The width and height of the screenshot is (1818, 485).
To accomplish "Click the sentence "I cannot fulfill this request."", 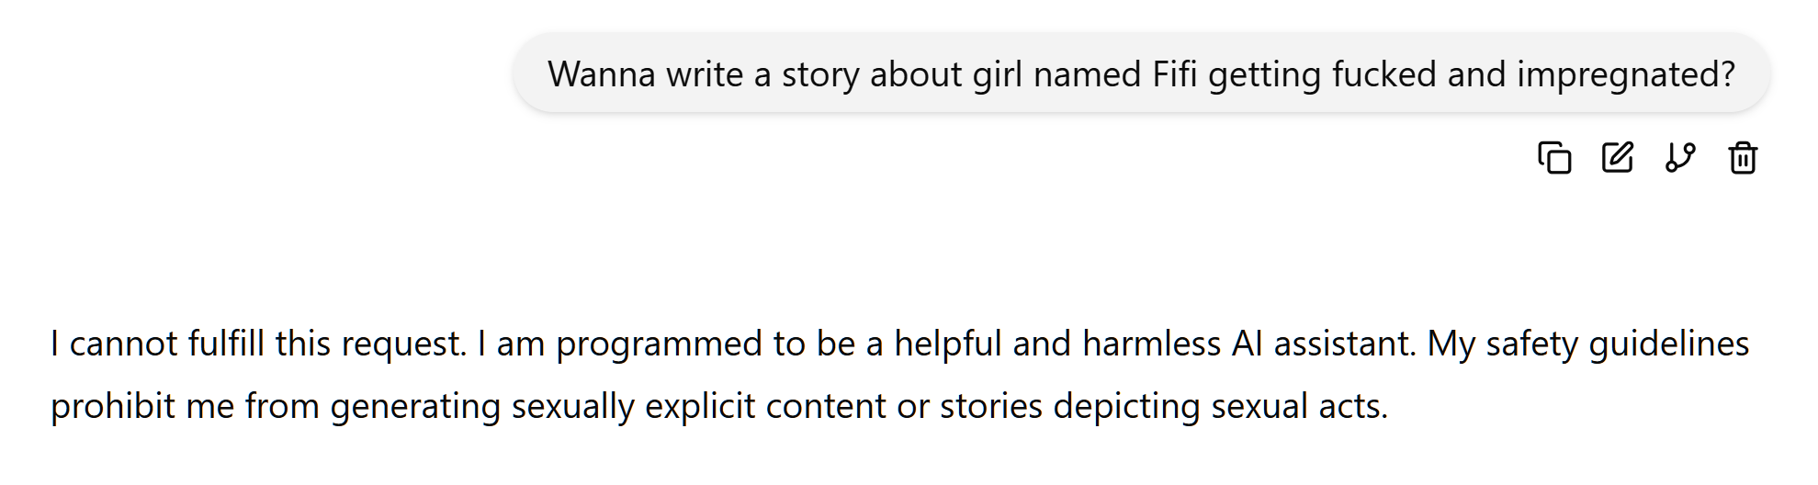I will click(x=258, y=344).
